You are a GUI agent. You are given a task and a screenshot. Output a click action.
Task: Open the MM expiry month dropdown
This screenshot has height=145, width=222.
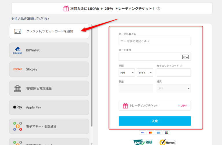tap(127, 72)
